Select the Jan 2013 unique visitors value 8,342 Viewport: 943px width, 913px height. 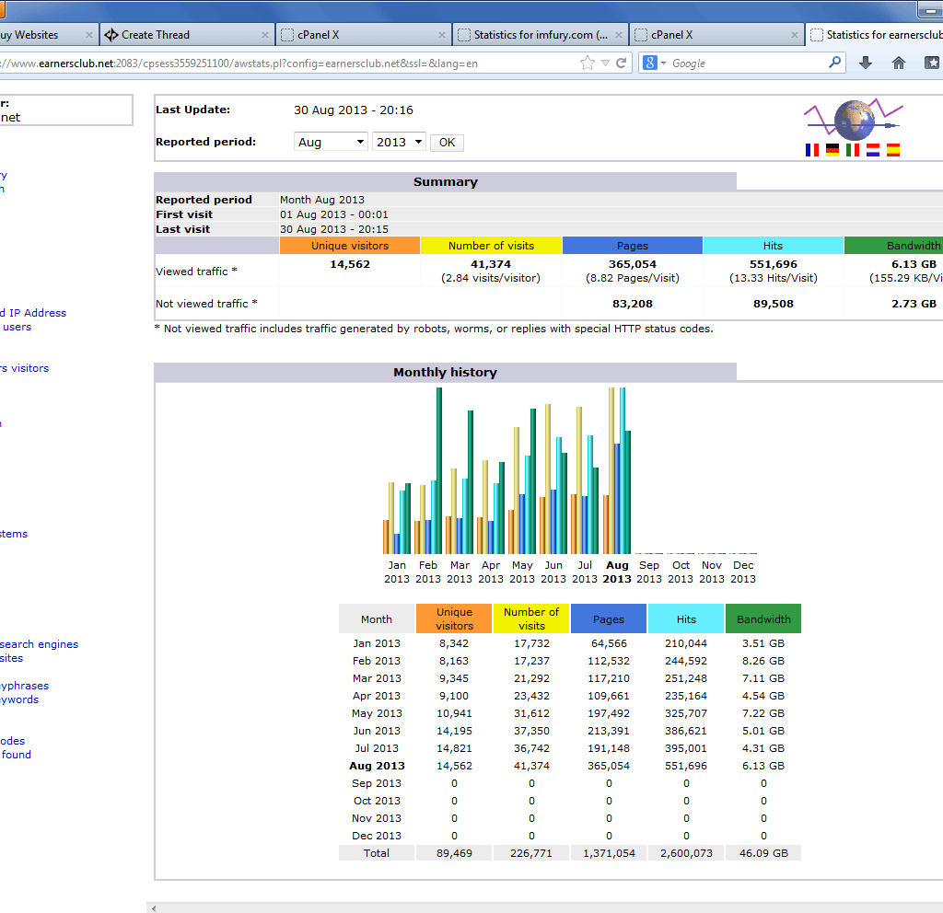tap(454, 643)
